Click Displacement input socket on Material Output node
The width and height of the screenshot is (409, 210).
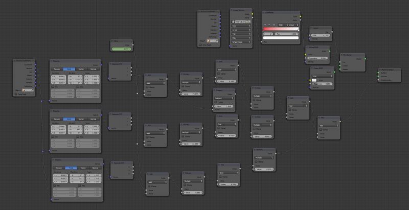(x=378, y=80)
